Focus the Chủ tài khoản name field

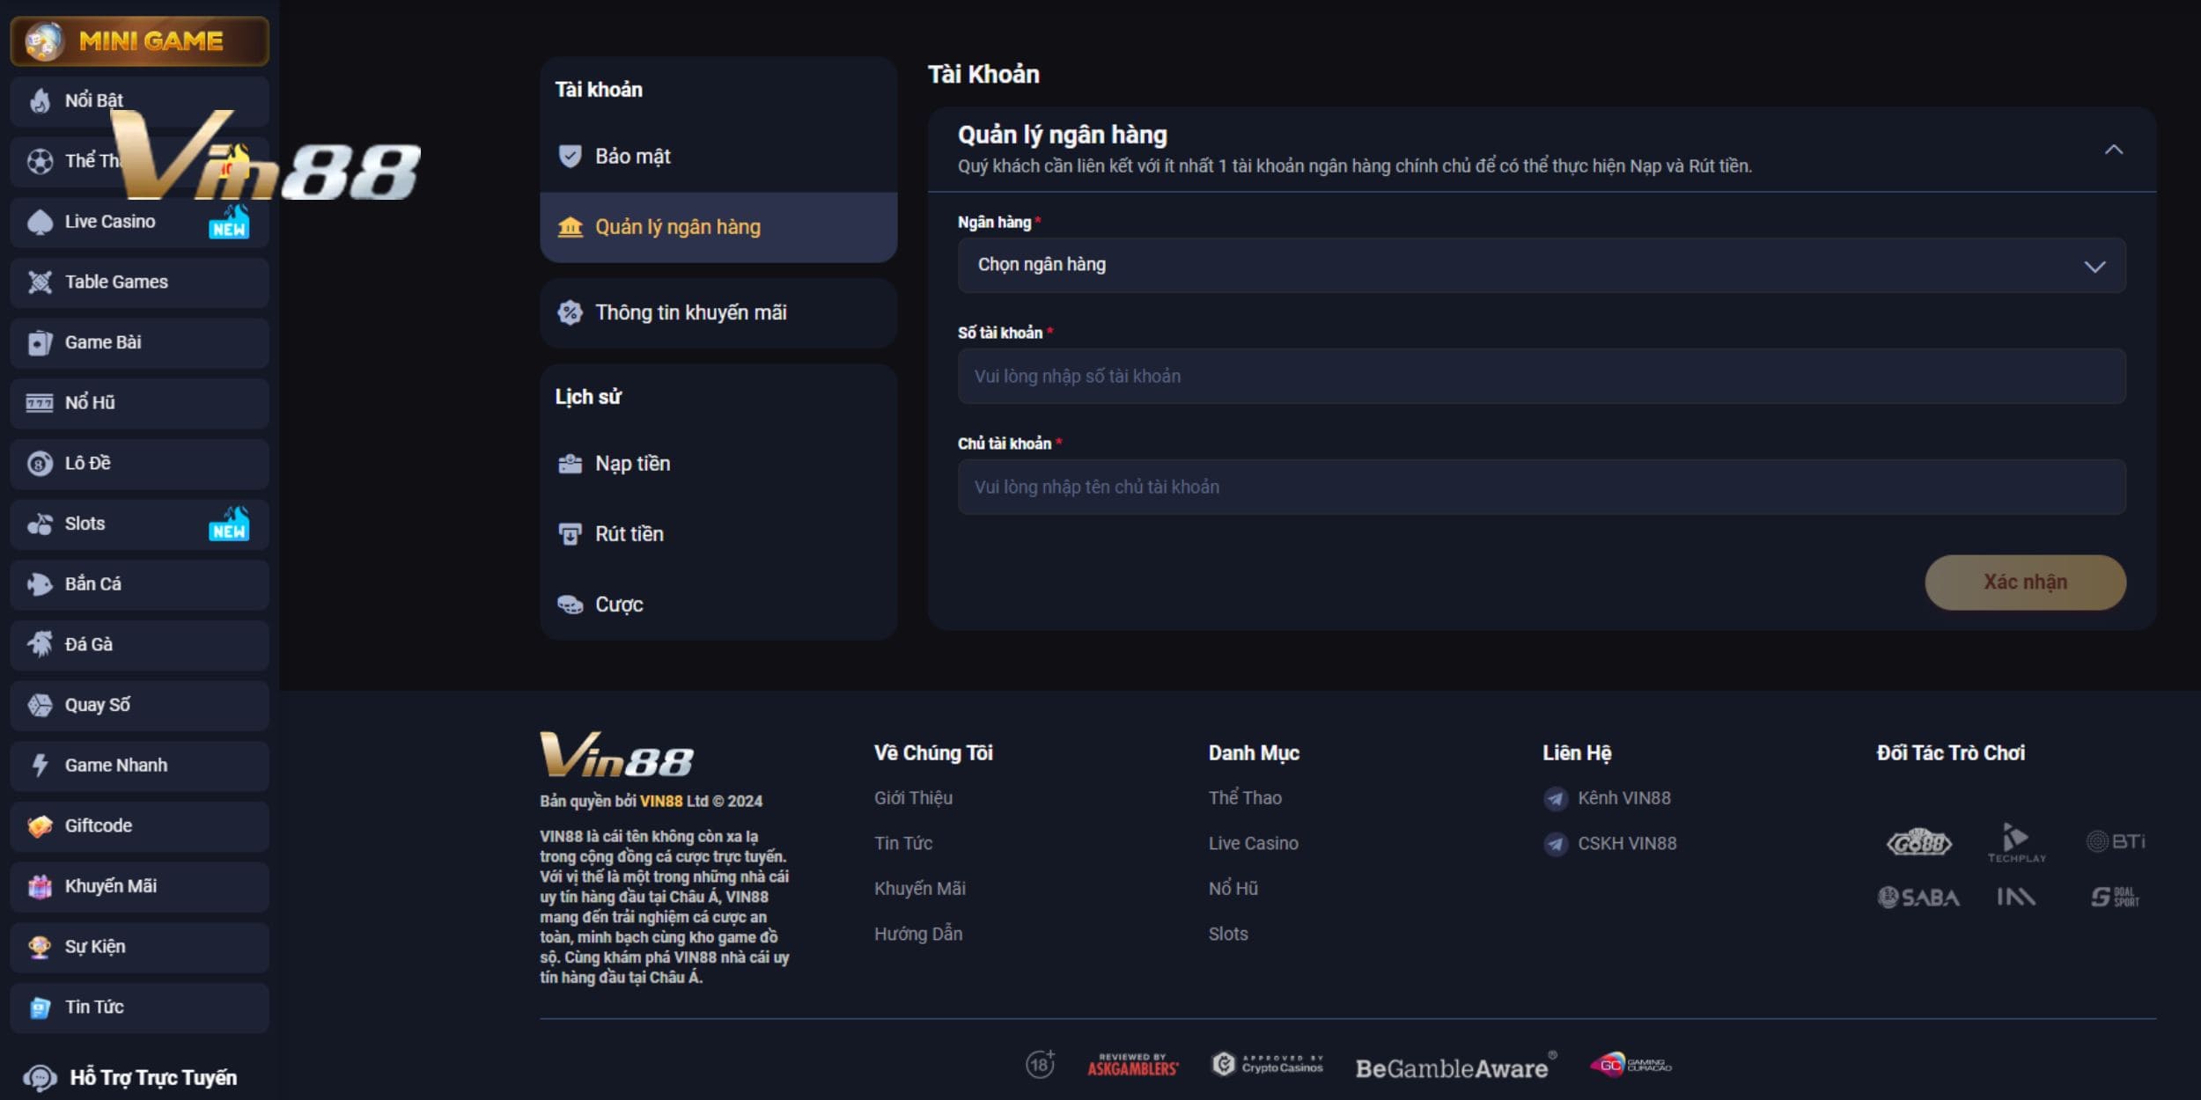1541,488
